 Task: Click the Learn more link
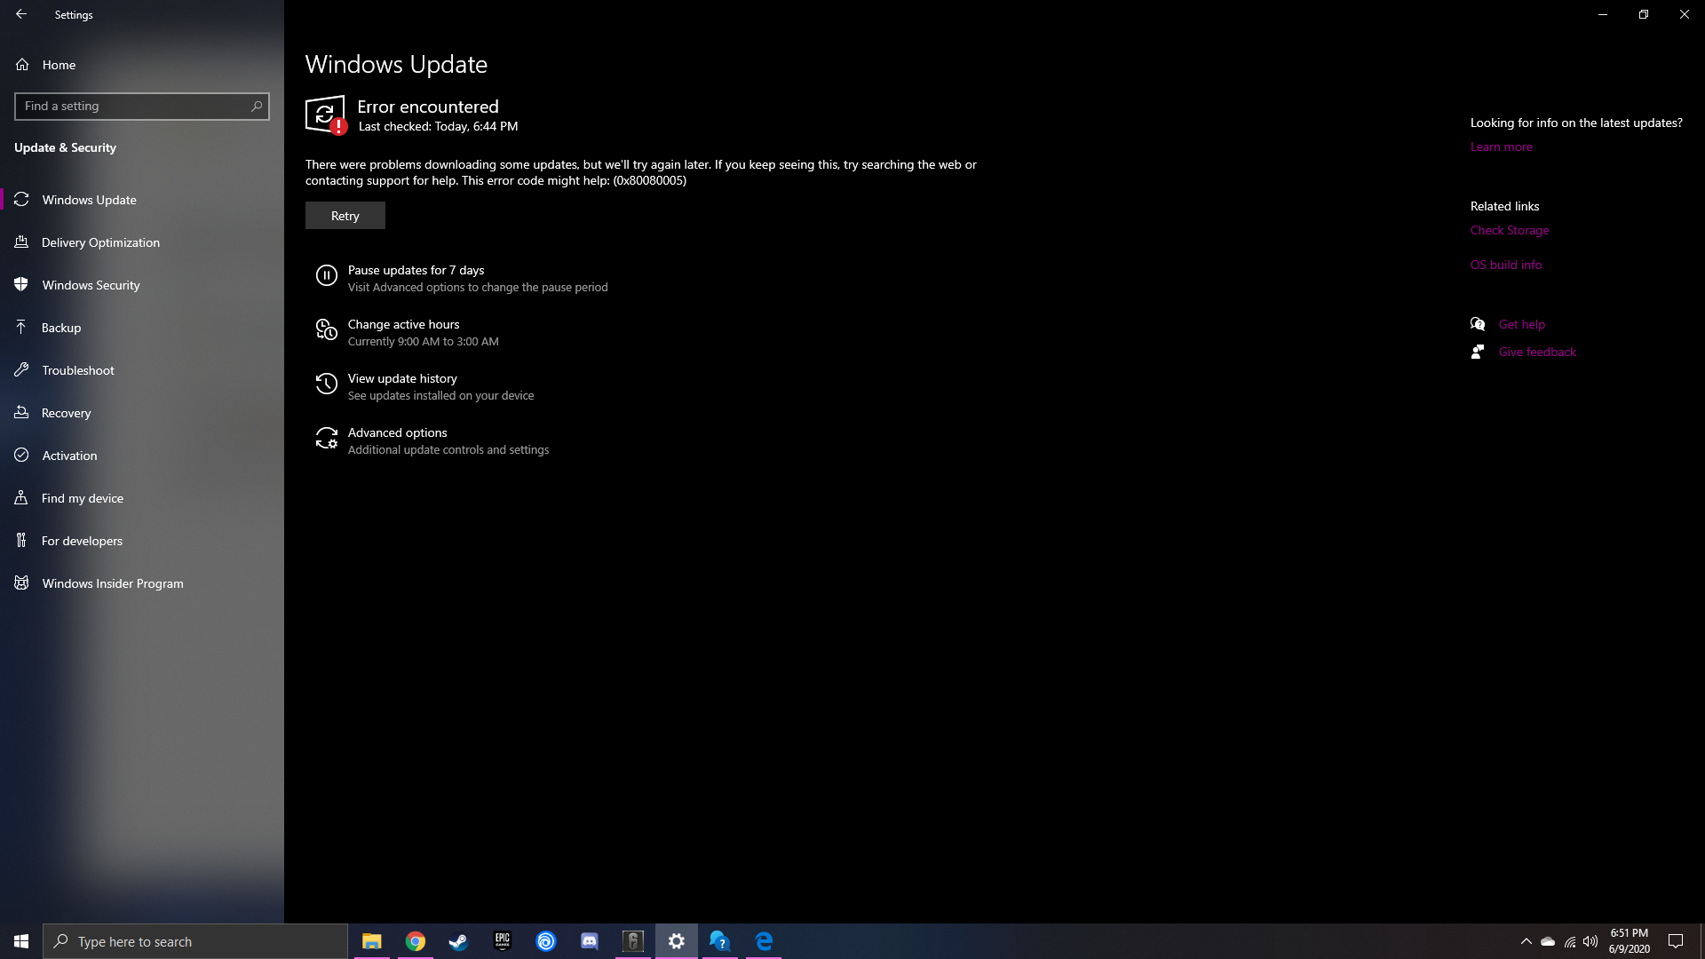point(1501,147)
